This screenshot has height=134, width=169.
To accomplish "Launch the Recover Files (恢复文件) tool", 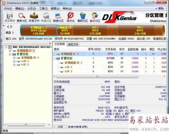I will tap(34, 16).
